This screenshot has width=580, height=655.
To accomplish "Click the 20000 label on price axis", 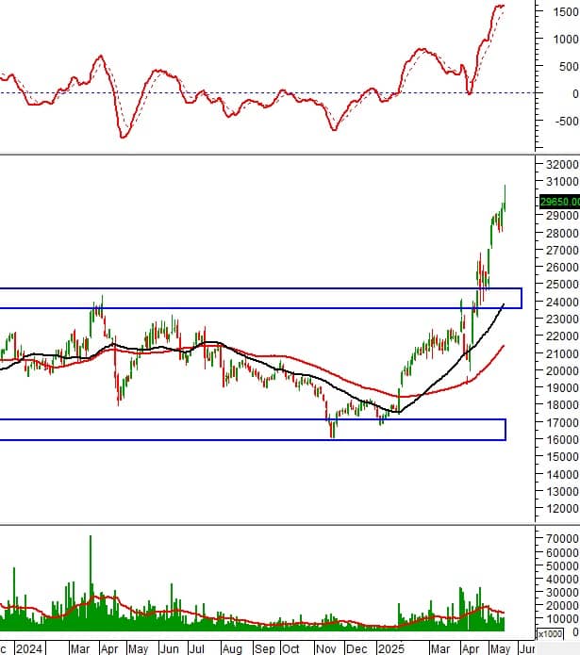I will (562, 370).
